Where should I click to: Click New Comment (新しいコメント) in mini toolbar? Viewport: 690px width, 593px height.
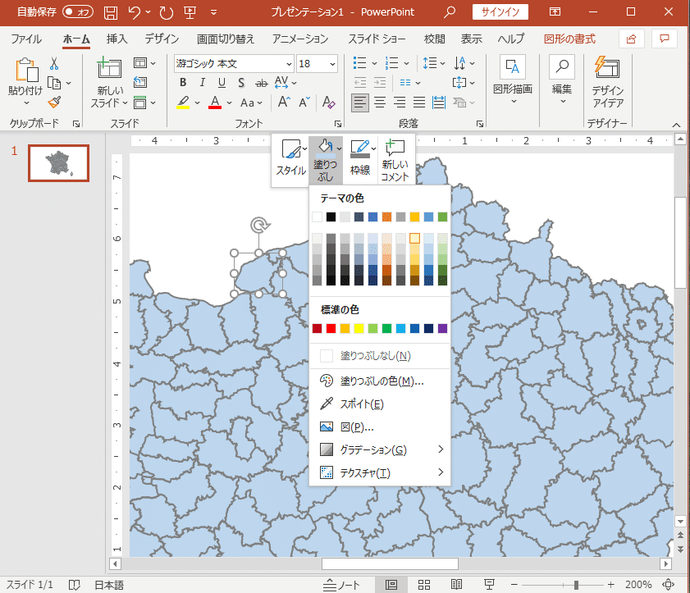[x=395, y=160]
